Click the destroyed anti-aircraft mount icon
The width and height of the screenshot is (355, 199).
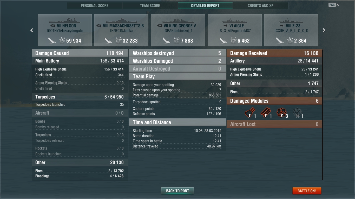pyautogui.click(x=297, y=113)
